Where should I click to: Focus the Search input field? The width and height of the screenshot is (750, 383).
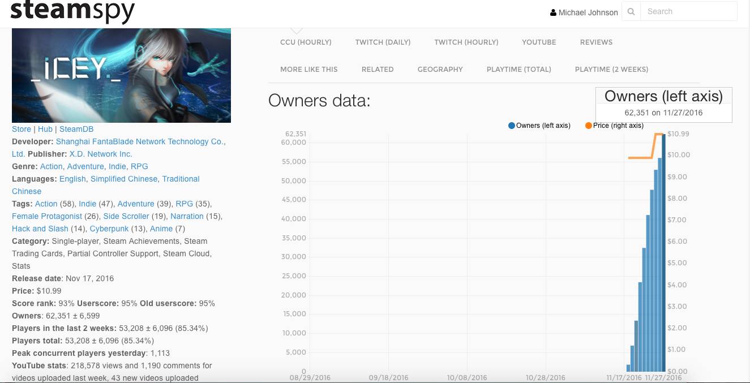click(688, 11)
